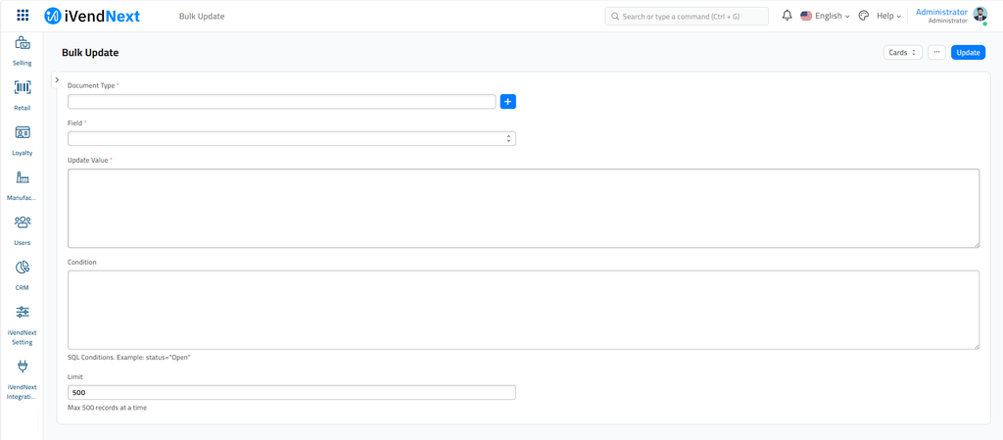The height and width of the screenshot is (440, 1003).
Task: Expand the collapsed sidebar chevron
Action: [x=57, y=80]
